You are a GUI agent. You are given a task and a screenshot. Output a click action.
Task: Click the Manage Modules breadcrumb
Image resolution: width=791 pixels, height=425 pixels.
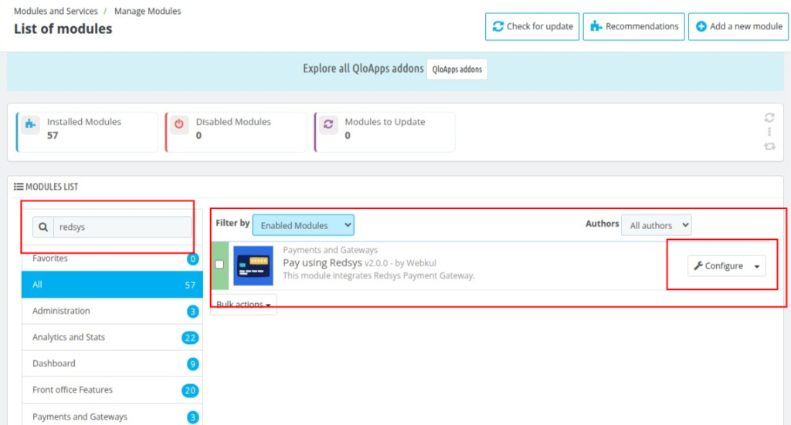(x=148, y=11)
